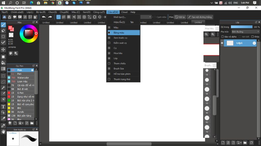
Task: Click the red foreground color swatch
Action: click(x=11, y=28)
